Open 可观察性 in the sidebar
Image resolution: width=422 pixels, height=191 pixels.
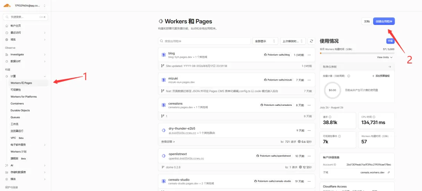tap(16, 90)
